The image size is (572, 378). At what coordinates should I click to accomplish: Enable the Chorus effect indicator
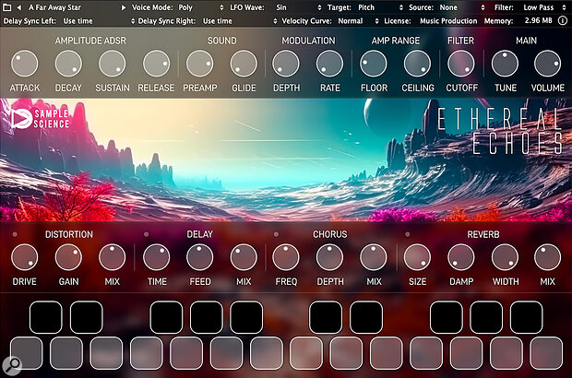[276, 234]
